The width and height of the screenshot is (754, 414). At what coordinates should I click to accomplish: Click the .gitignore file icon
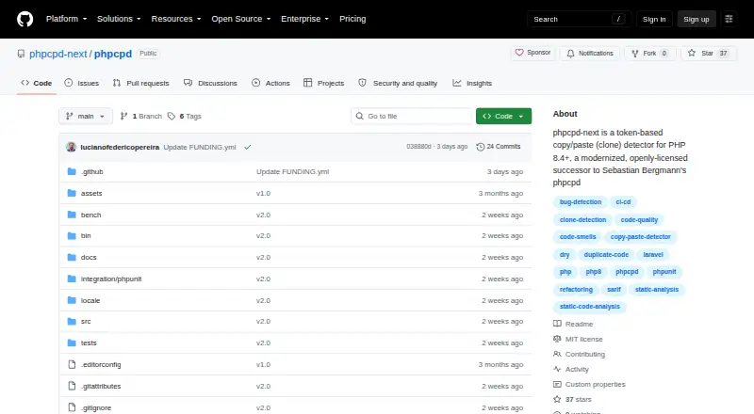click(x=72, y=407)
